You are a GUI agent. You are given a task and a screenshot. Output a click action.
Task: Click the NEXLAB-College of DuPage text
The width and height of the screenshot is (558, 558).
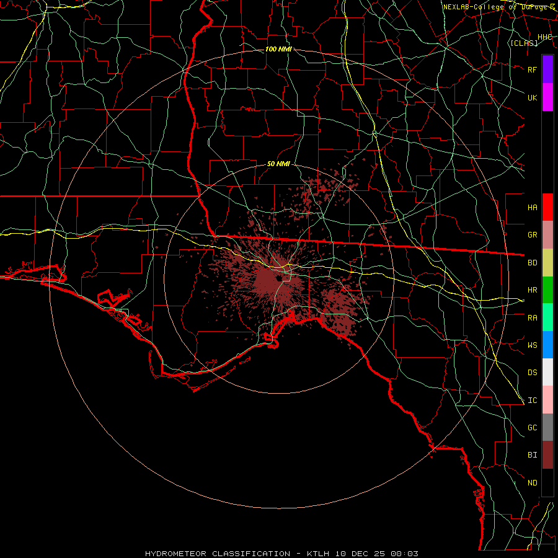(x=496, y=7)
